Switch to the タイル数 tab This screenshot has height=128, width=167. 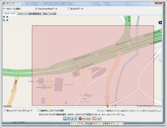click(x=52, y=14)
